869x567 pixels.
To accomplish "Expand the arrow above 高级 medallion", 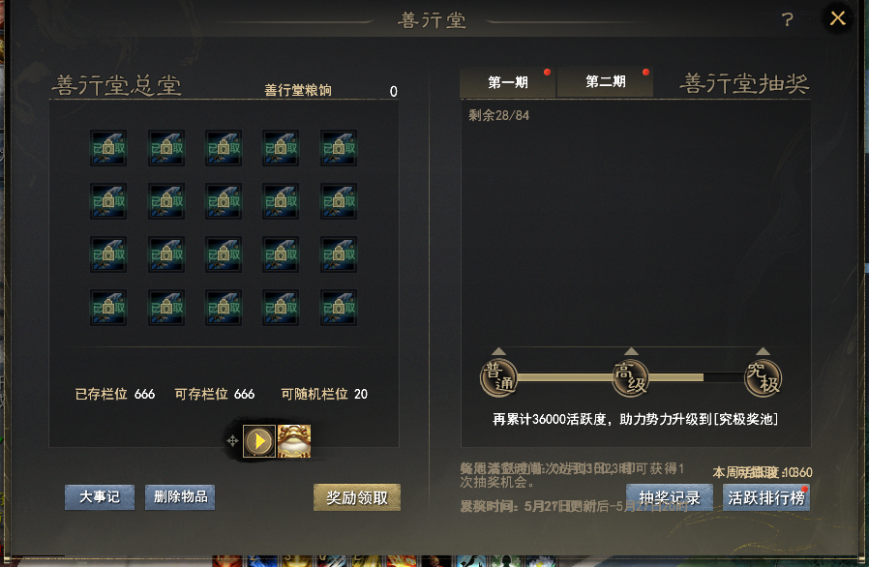I will tap(631, 351).
